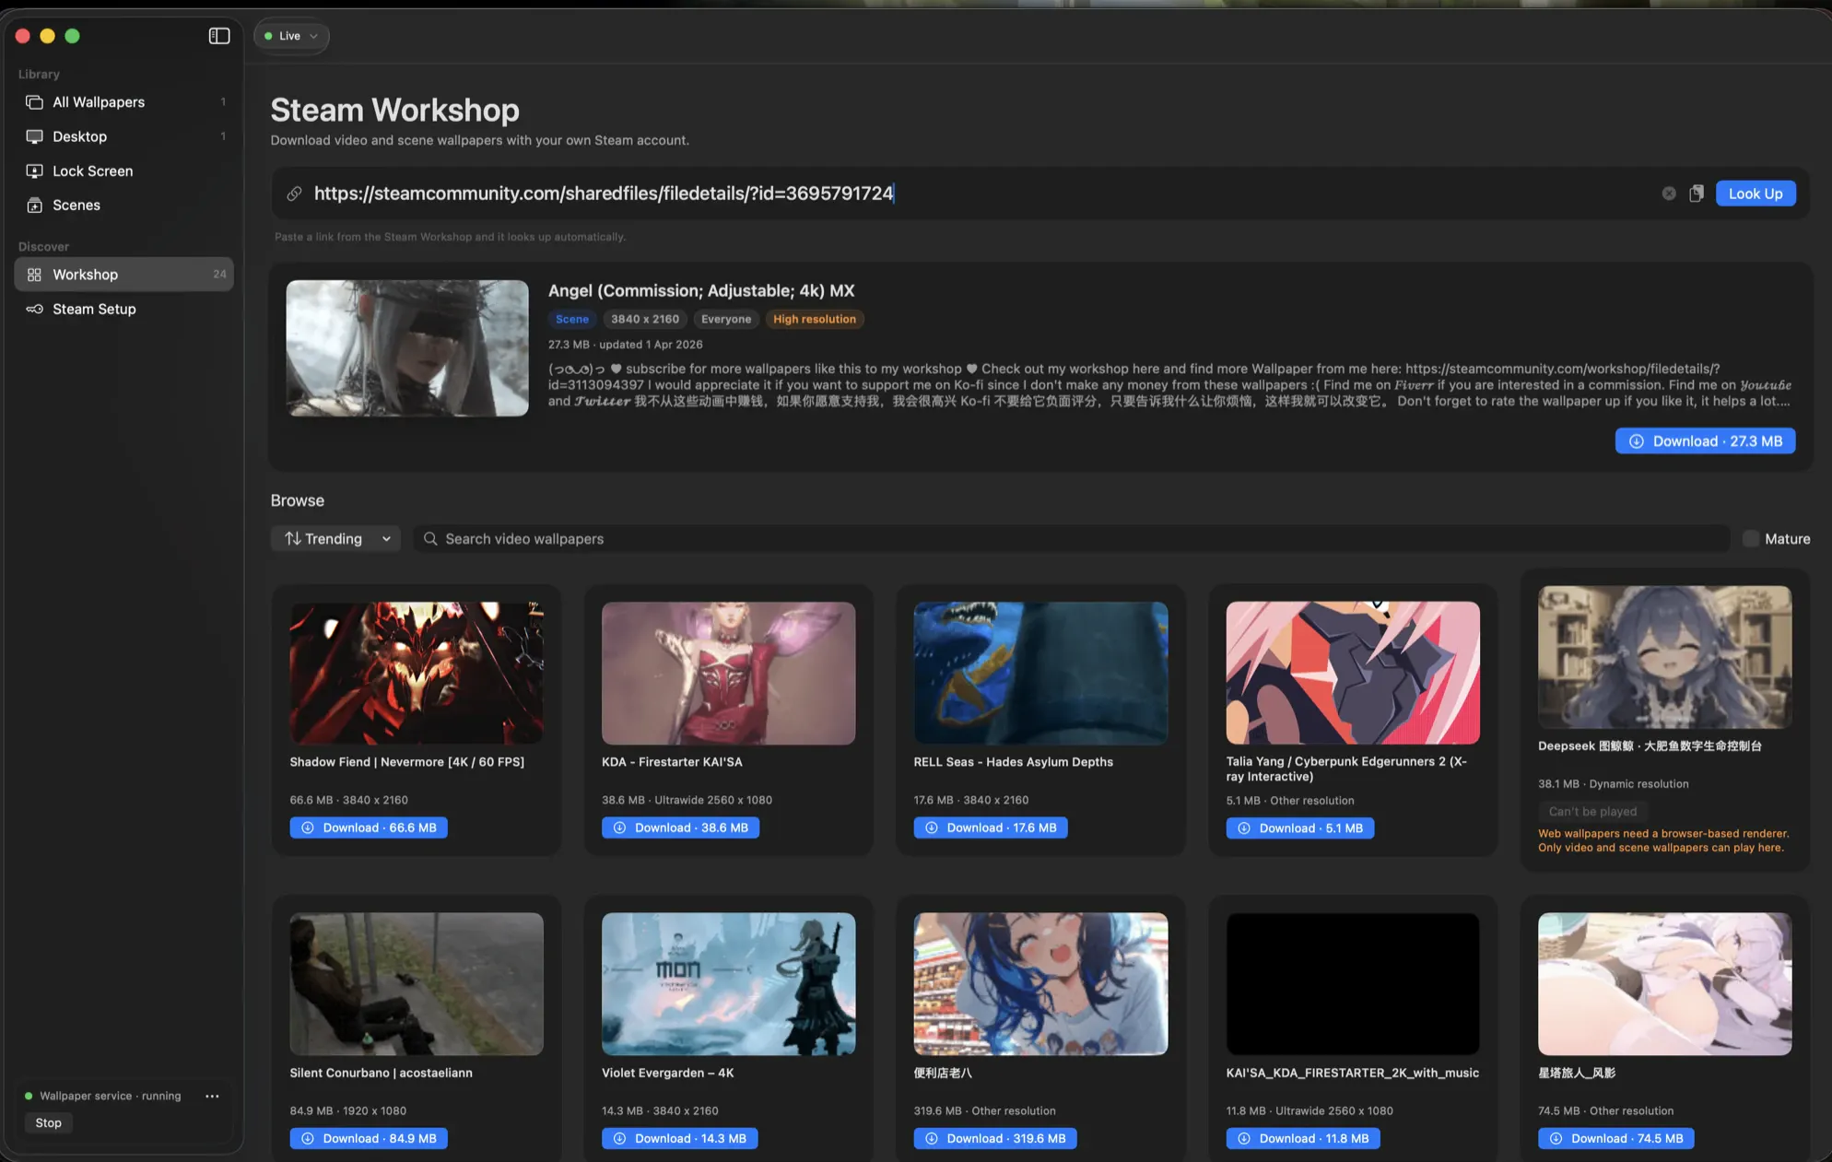Download Talia Yang wallpaper 5.1 MB
This screenshot has height=1162, width=1832.
[x=1299, y=828]
